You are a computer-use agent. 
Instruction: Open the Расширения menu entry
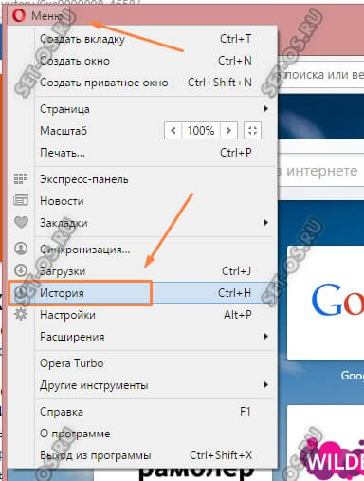tap(143, 337)
